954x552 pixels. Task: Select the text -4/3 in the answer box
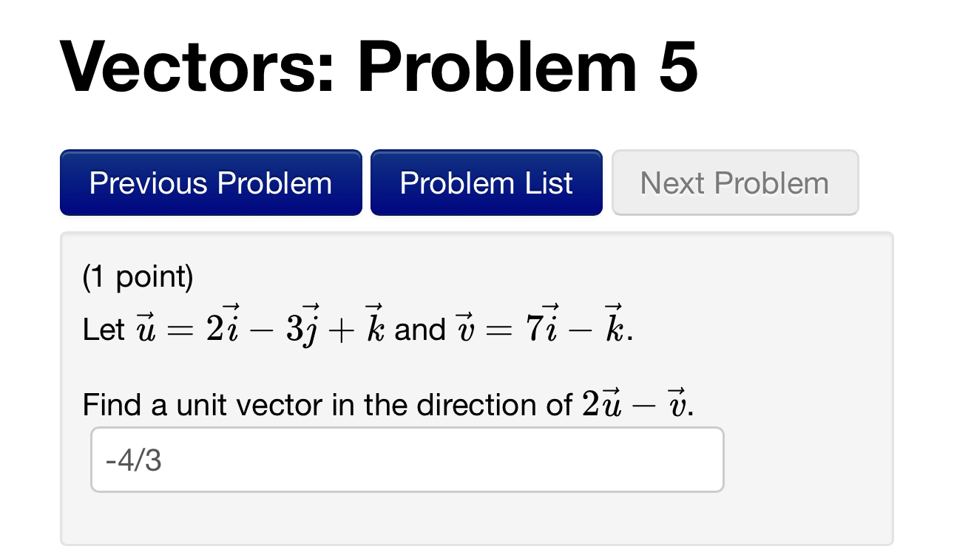point(137,459)
